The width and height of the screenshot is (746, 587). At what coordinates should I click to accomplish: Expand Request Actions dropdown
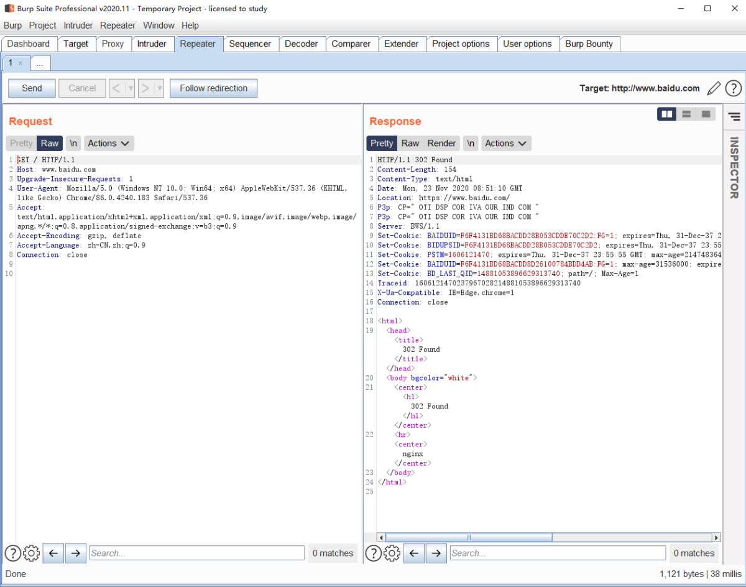pos(109,143)
